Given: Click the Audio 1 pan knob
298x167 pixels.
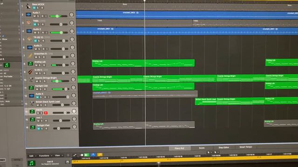Looking at the screenshot, I should (71, 14).
